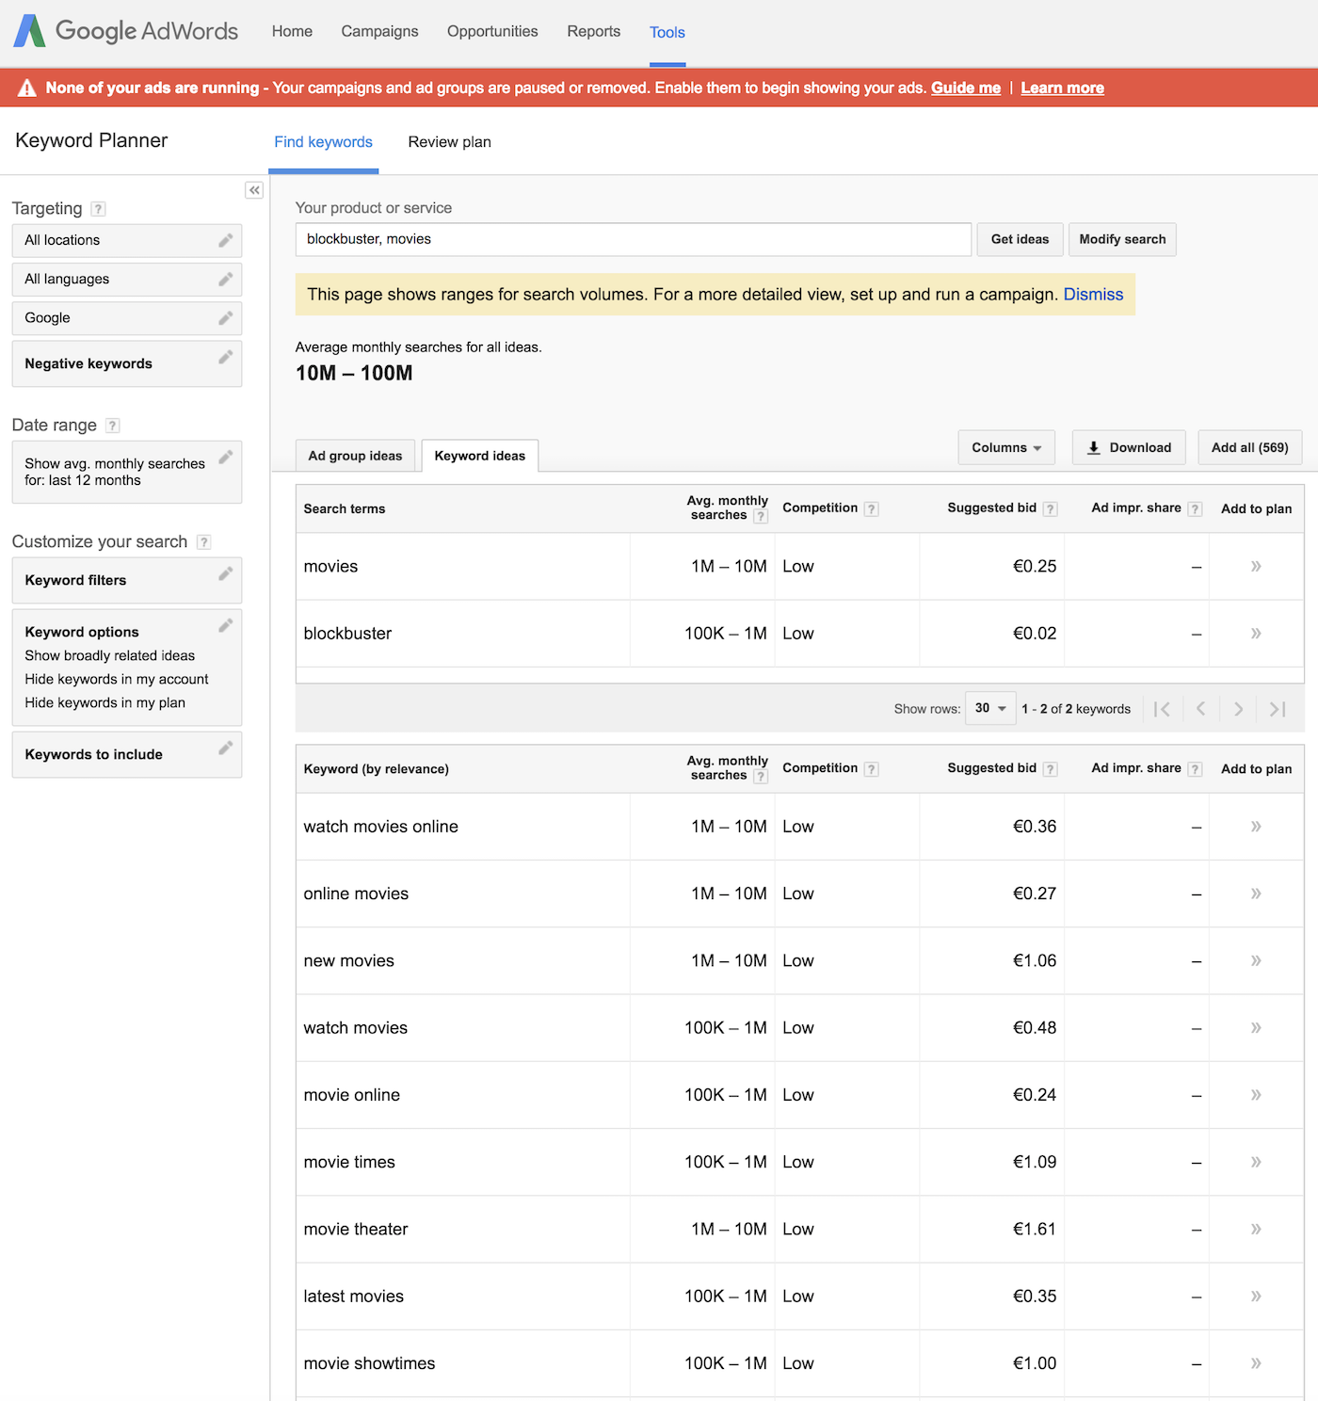Sort by Keyword (by relevance) column header
Image resolution: width=1318 pixels, height=1401 pixels.
coord(376,769)
